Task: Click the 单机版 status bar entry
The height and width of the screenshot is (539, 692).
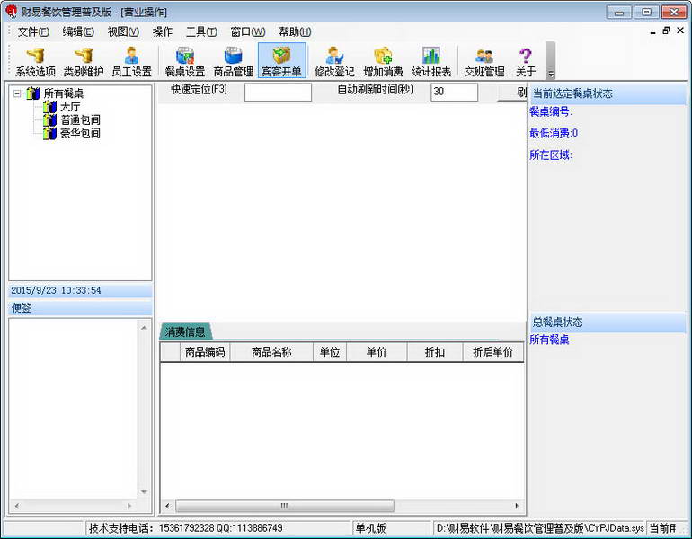Action: point(370,528)
